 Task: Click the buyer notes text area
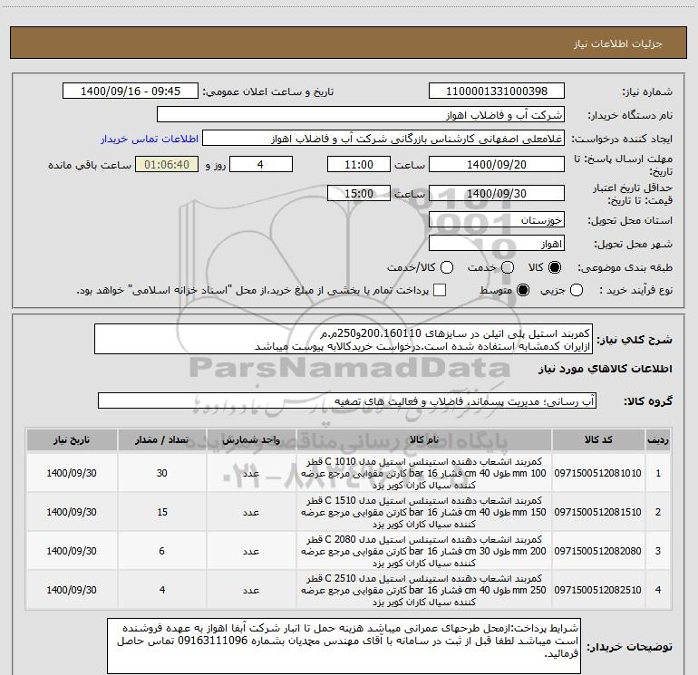click(x=344, y=646)
